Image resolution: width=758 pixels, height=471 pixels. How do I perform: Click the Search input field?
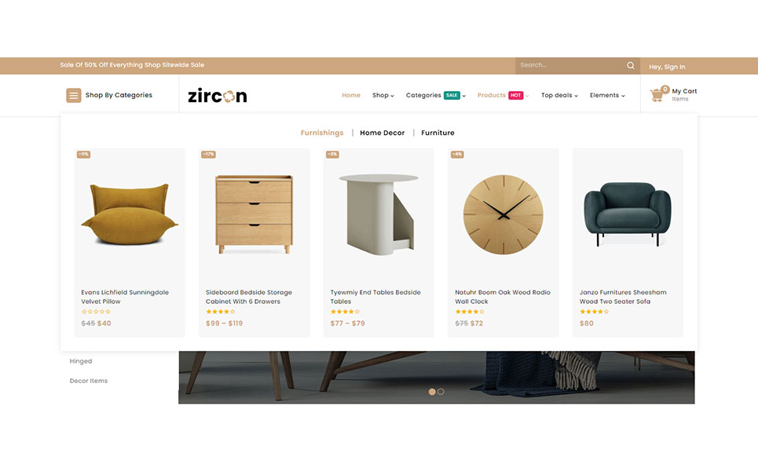tap(570, 65)
